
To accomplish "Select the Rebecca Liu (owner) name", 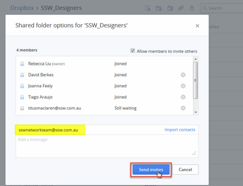I will (x=46, y=64).
